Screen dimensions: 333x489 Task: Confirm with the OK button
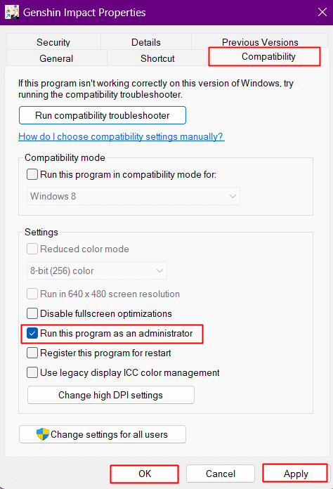(145, 474)
